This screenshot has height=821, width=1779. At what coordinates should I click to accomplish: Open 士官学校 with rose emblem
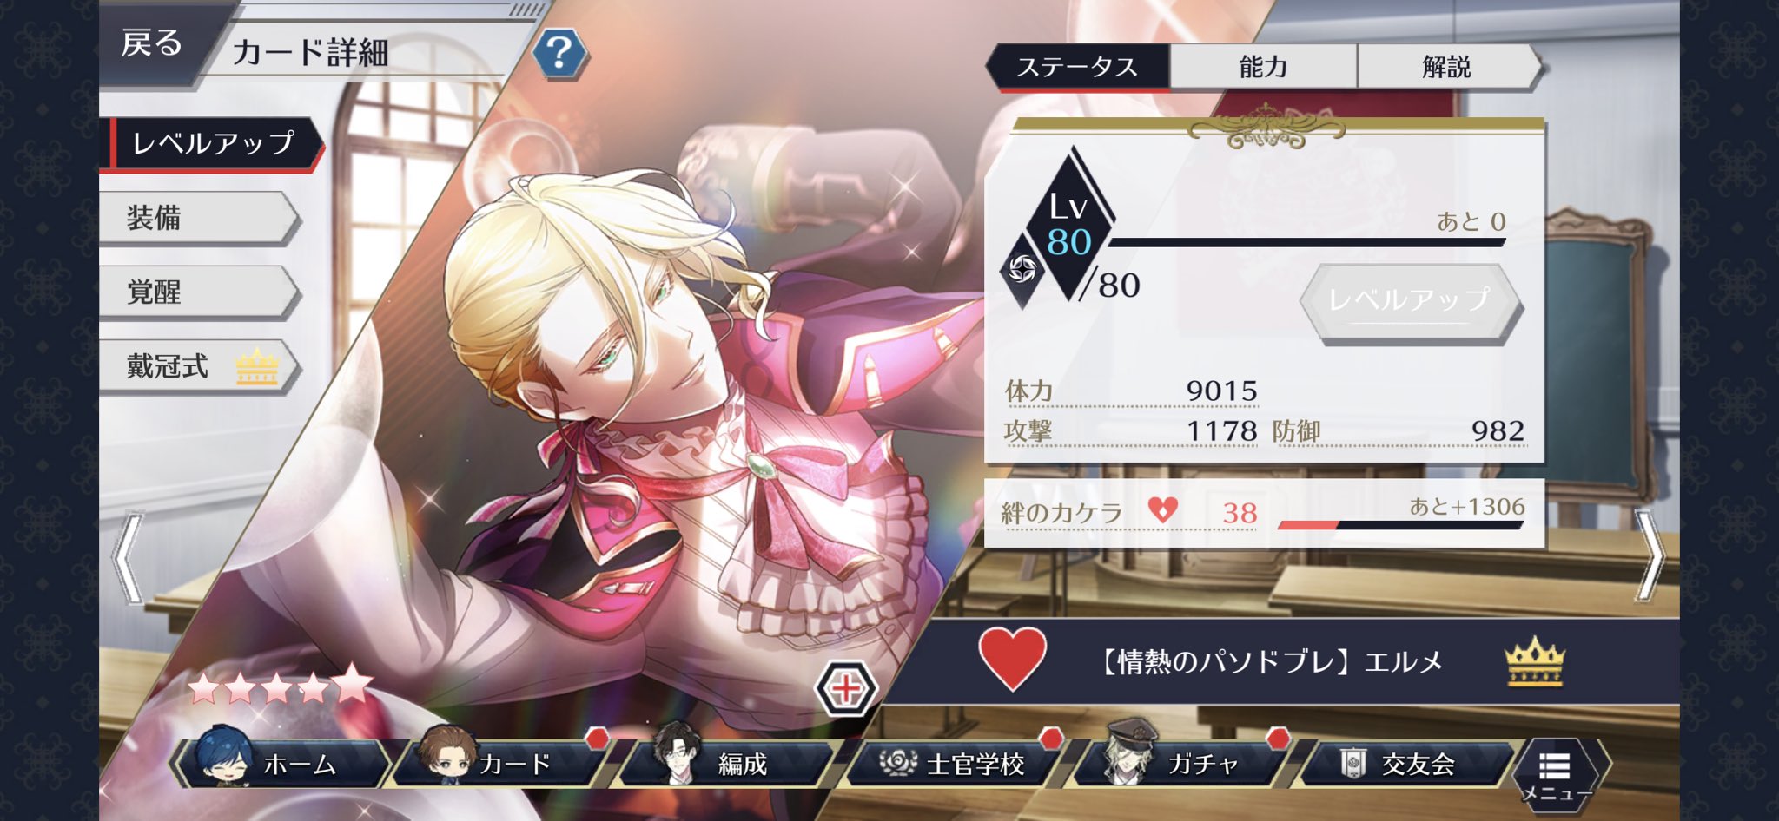pos(954,763)
